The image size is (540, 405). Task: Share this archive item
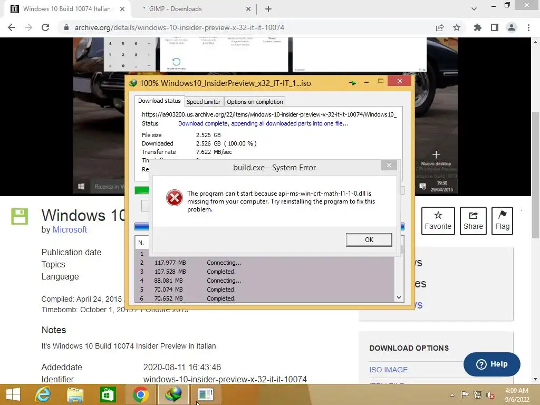tap(473, 221)
